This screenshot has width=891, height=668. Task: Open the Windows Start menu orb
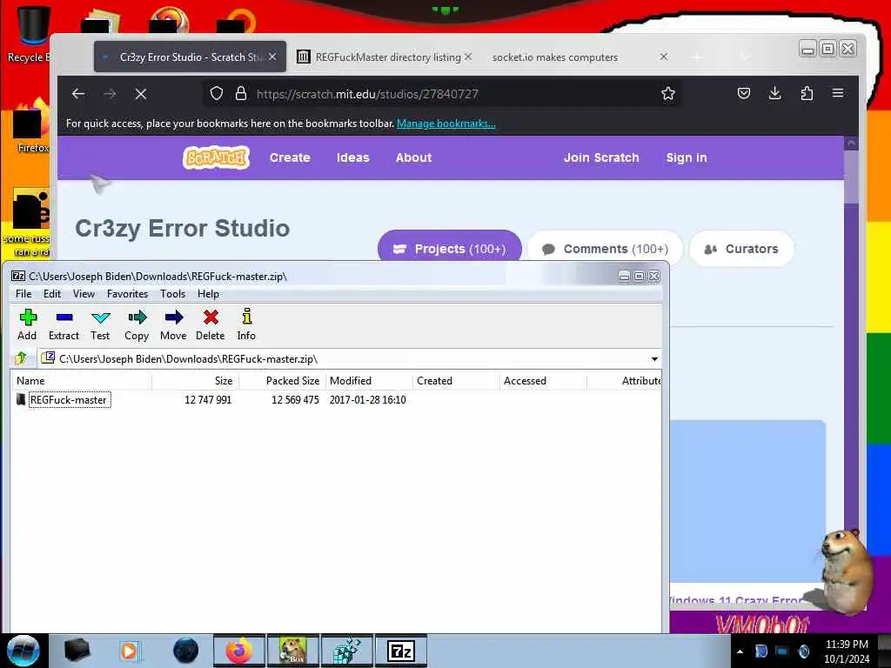click(x=23, y=651)
